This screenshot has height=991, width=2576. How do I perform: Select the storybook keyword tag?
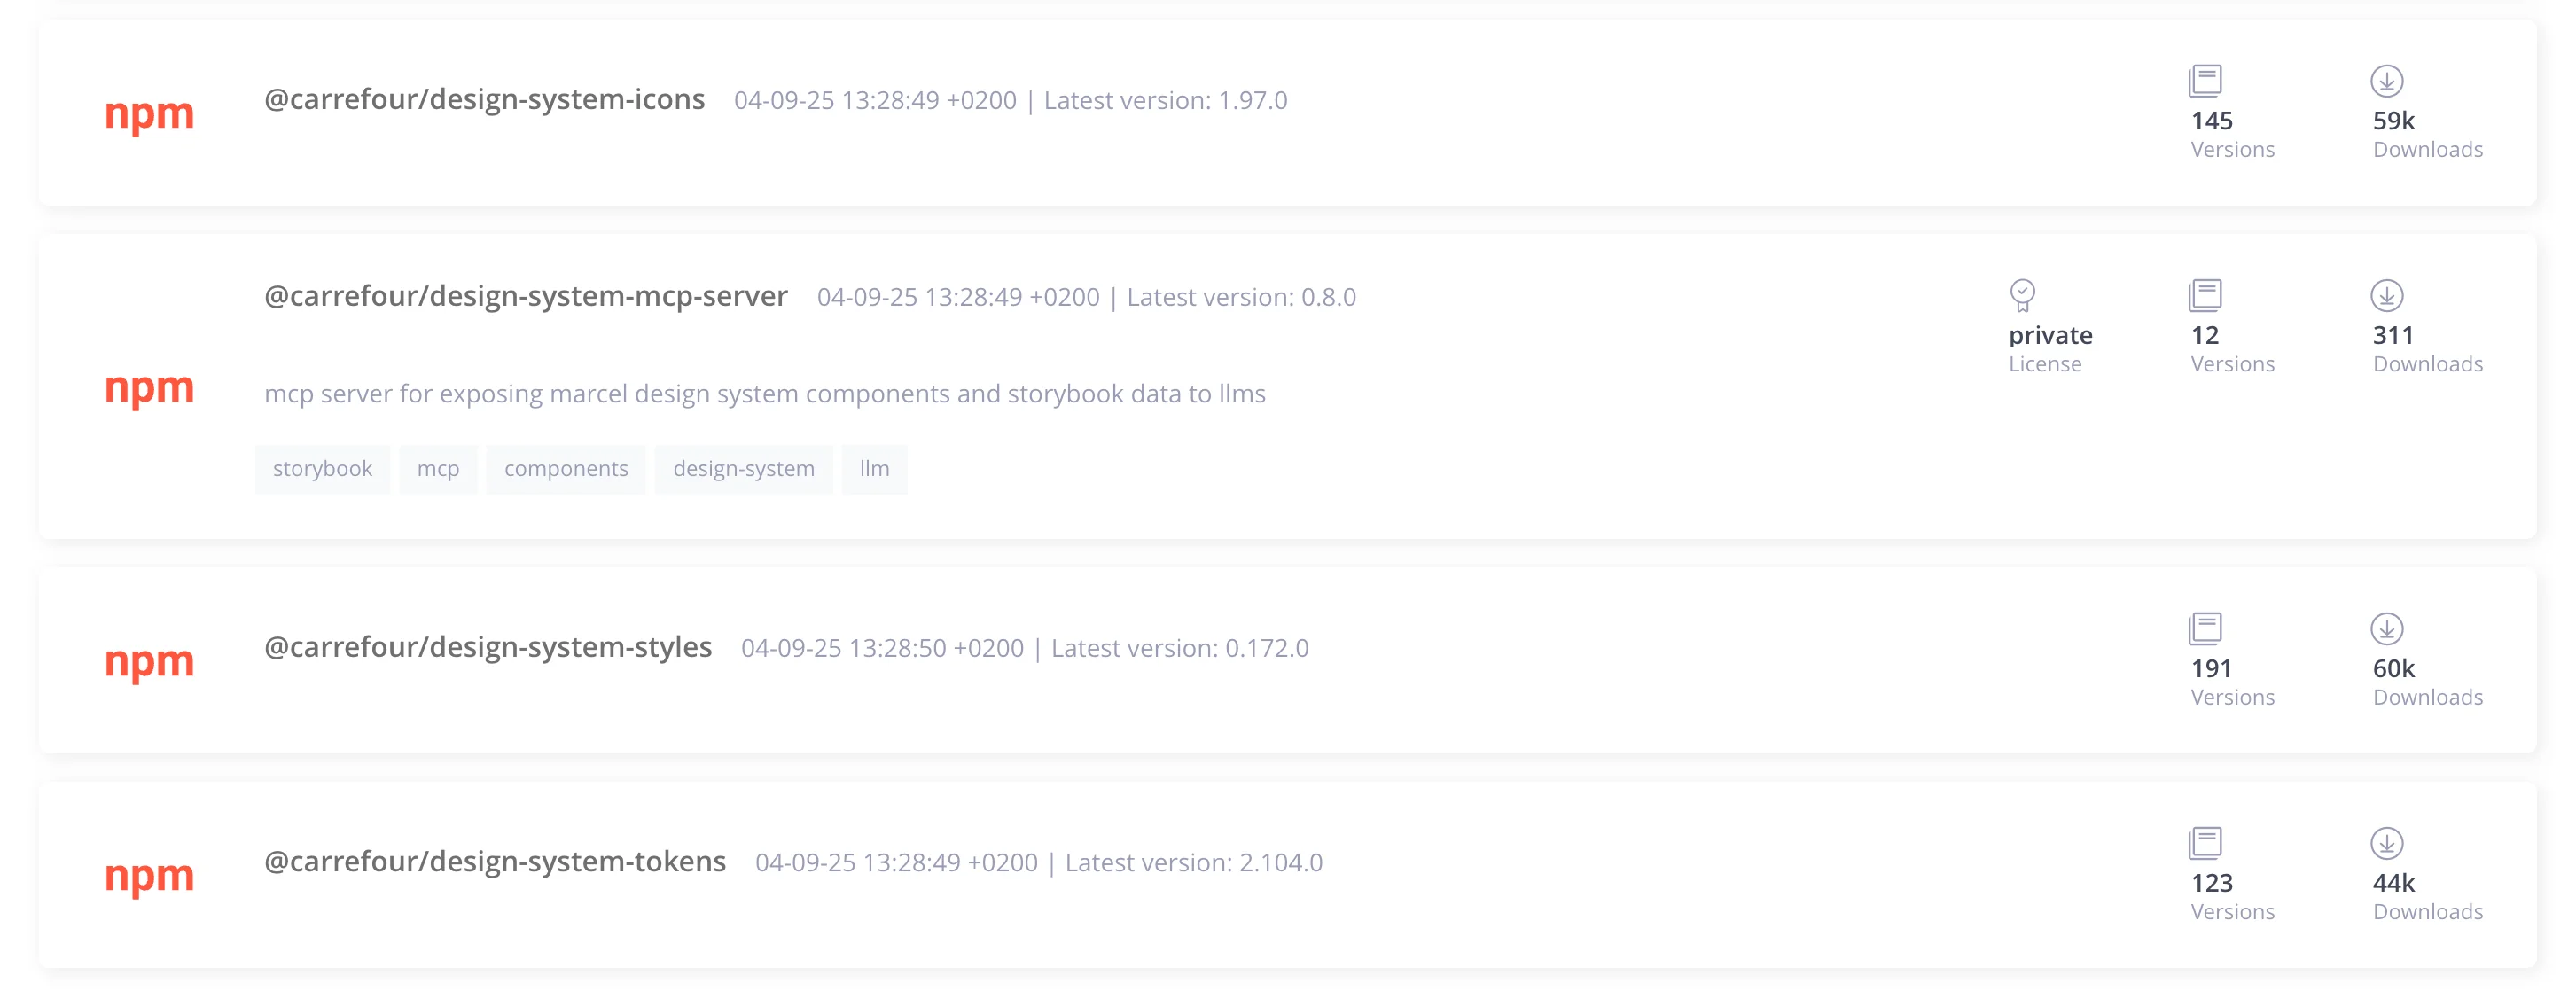coord(322,469)
